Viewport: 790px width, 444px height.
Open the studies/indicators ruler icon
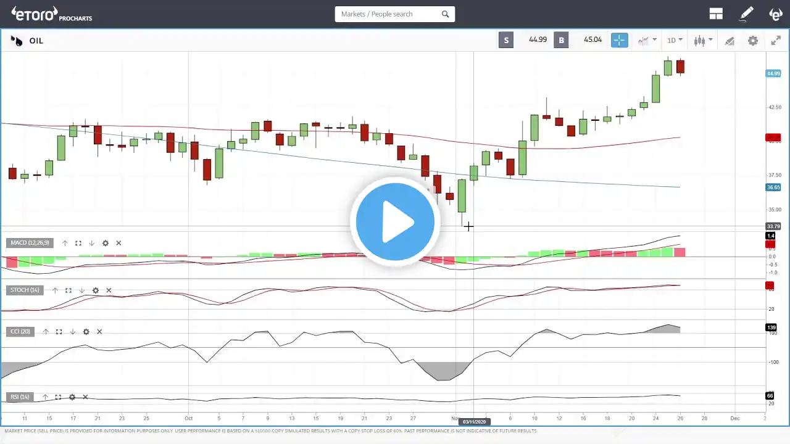(730, 41)
